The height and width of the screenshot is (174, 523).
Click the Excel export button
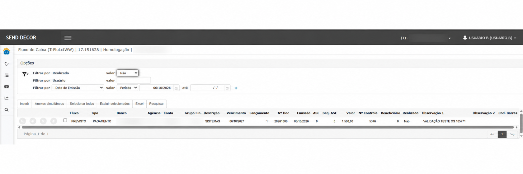139,104
